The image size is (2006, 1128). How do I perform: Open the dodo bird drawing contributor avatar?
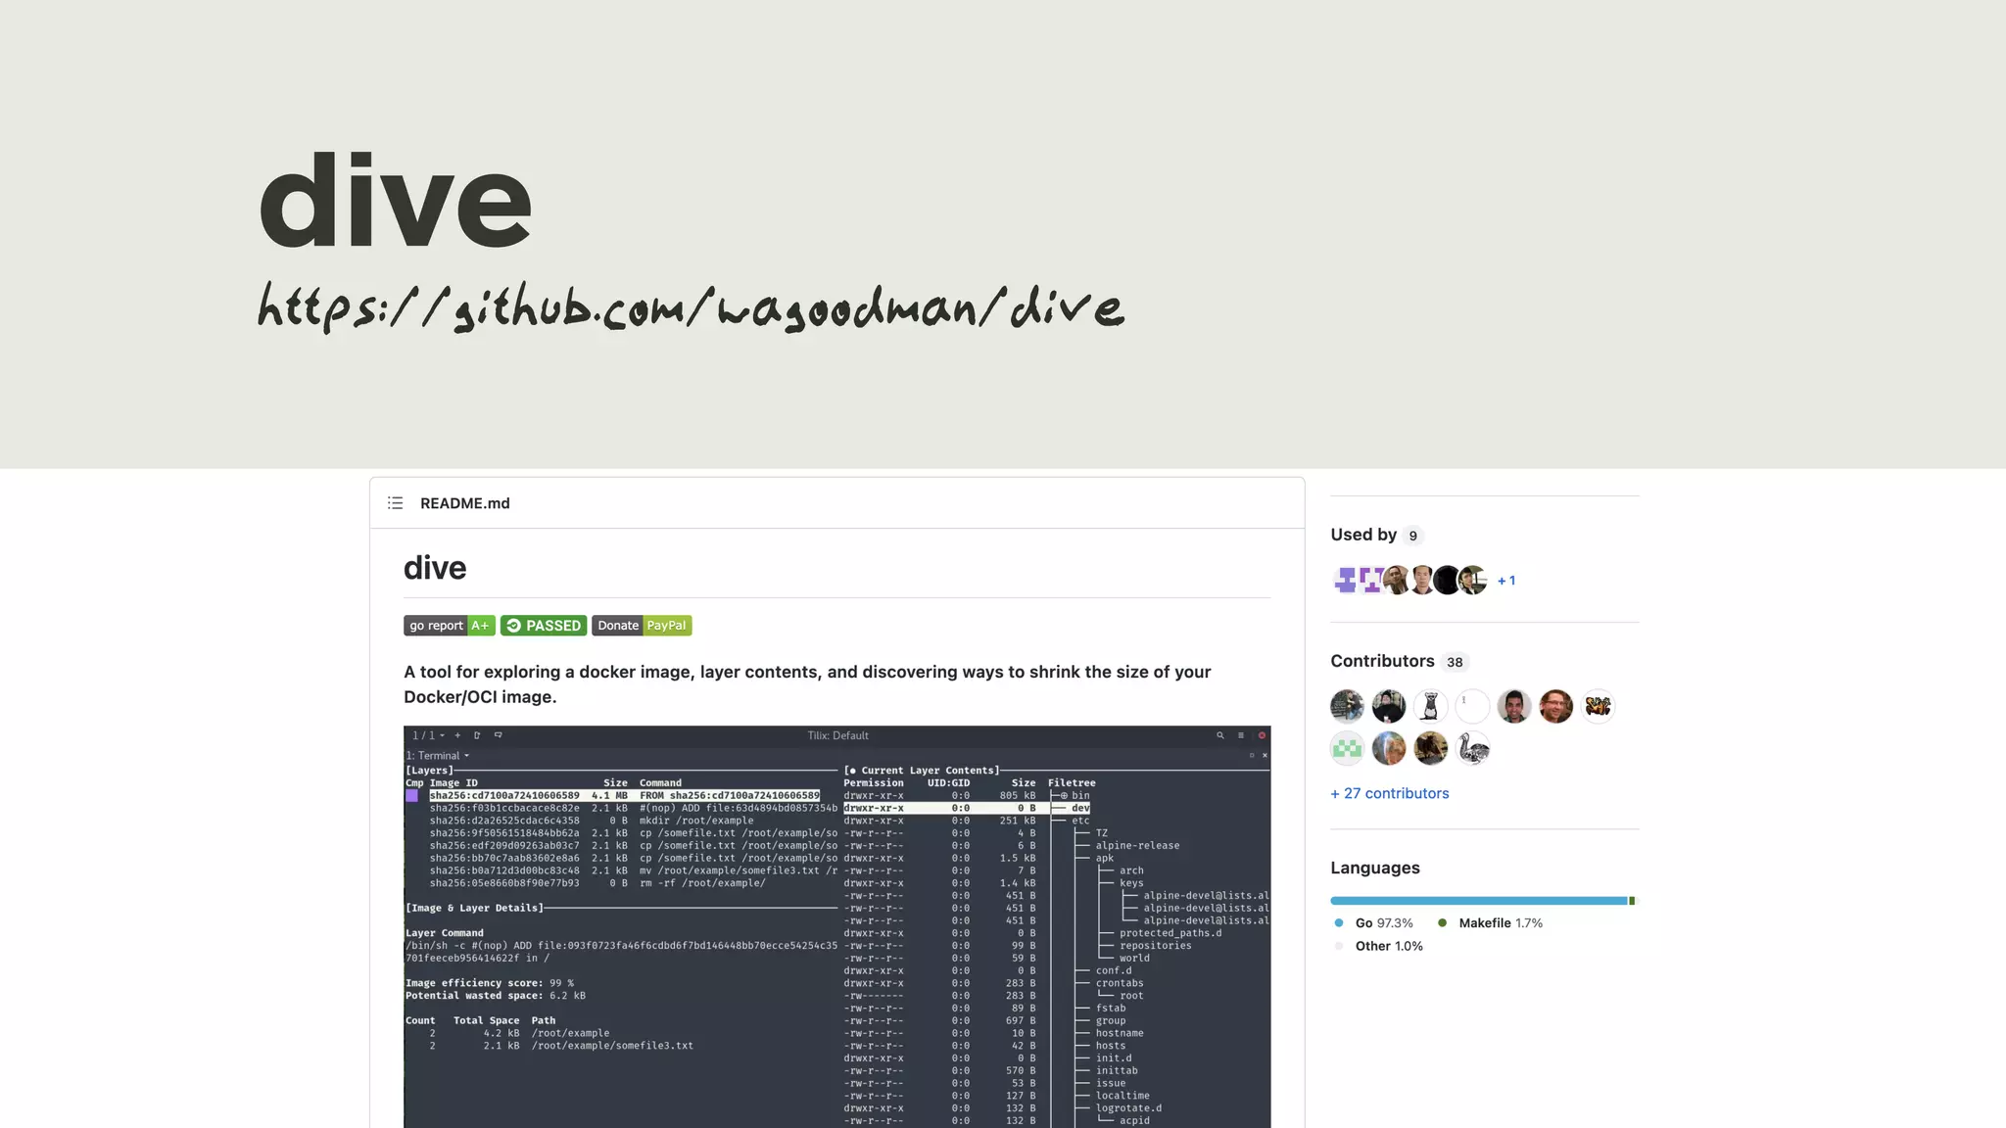(1472, 748)
